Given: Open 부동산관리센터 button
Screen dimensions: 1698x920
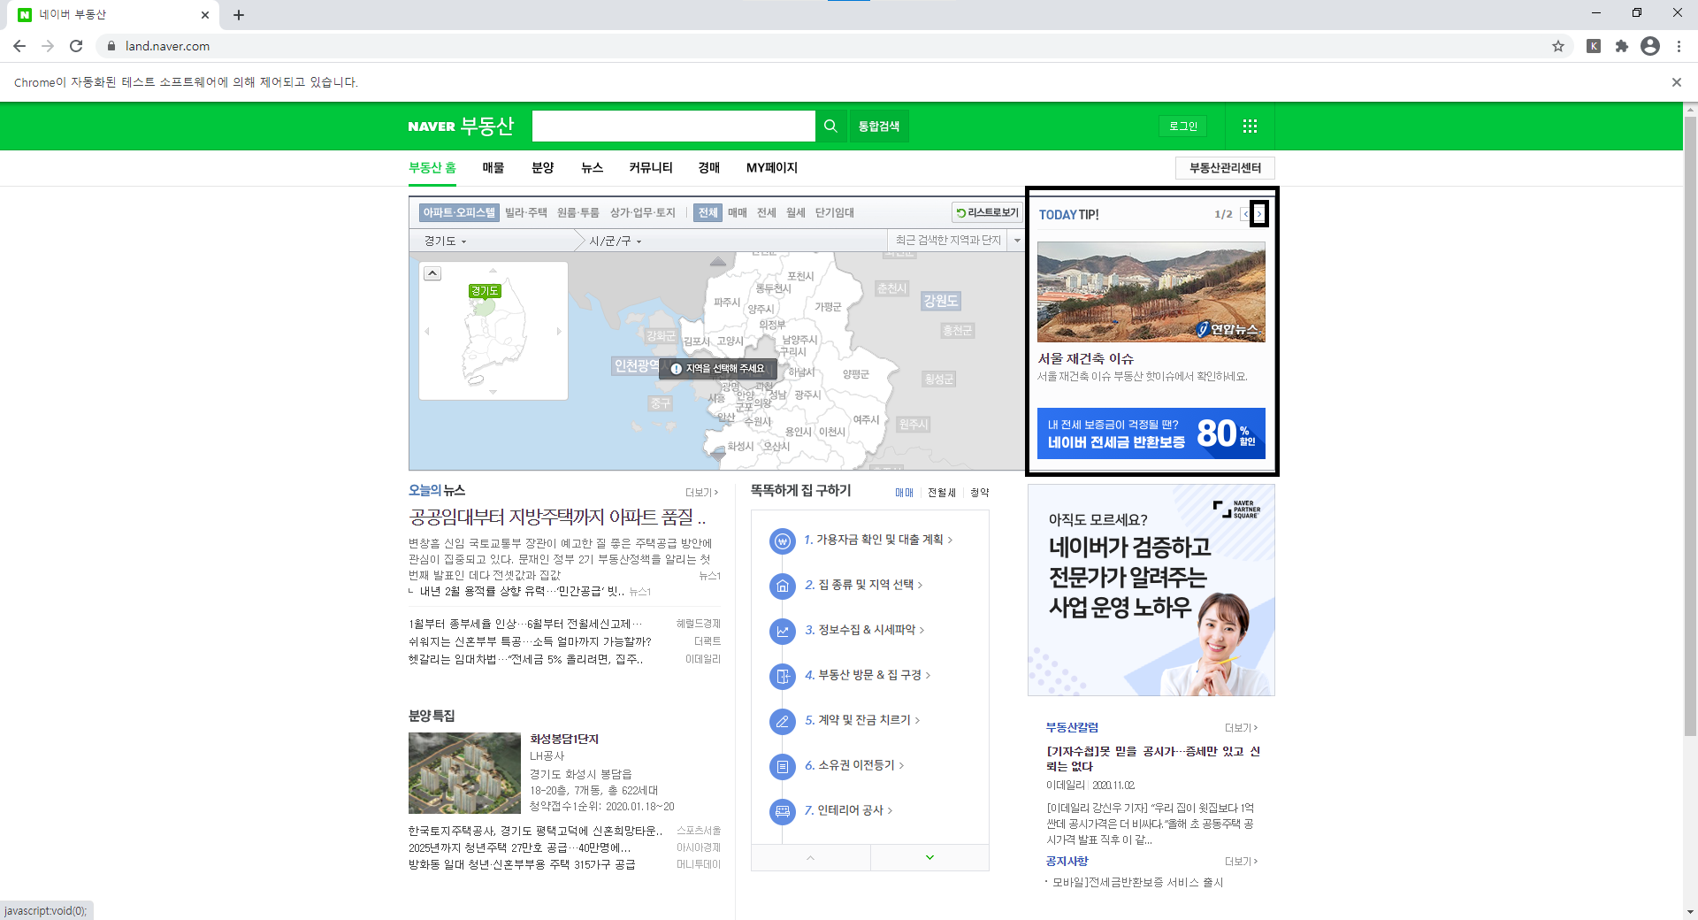Looking at the screenshot, I should [x=1225, y=167].
